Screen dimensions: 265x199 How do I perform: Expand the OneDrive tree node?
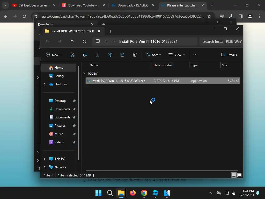pos(45,84)
